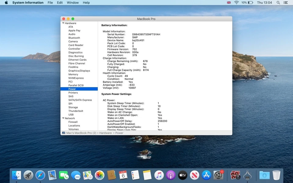Select Memory in the sidebar
Viewport: 293px width, 183px height.
73,74
